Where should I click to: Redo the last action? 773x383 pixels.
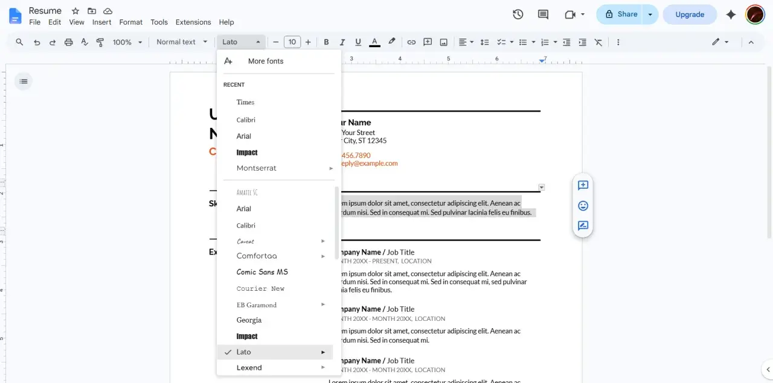coord(53,42)
